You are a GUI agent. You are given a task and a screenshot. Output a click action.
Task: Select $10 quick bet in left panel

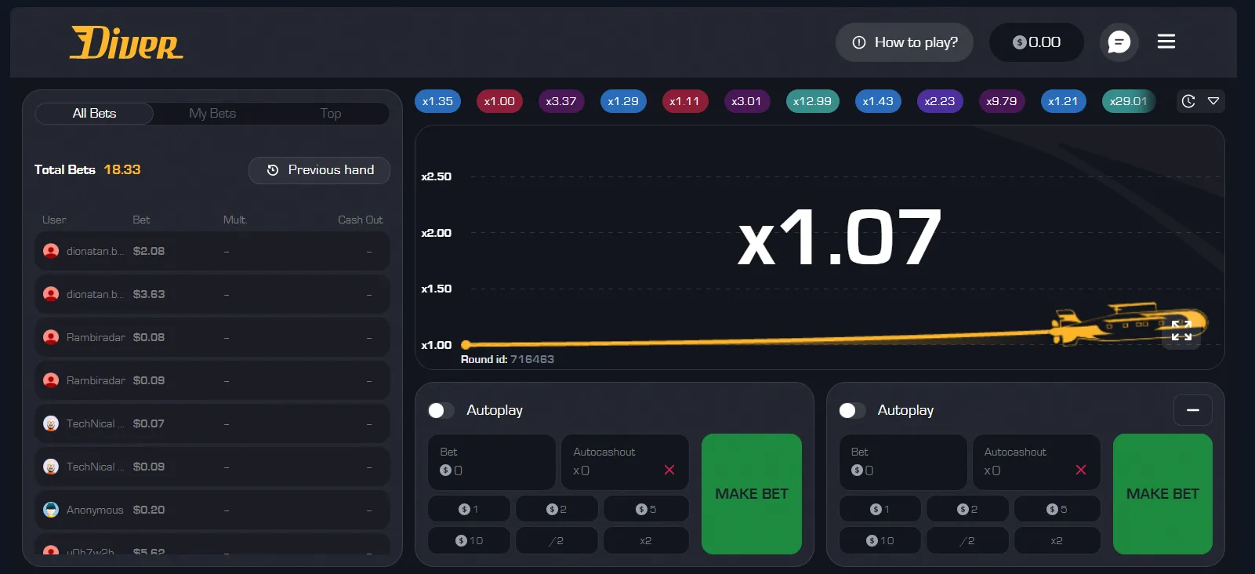469,540
